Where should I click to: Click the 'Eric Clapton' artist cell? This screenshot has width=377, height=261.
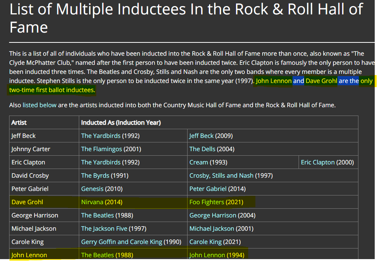point(44,162)
